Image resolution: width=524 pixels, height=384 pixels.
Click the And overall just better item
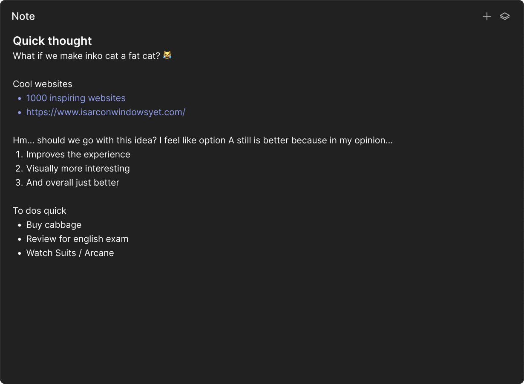[x=72, y=183]
